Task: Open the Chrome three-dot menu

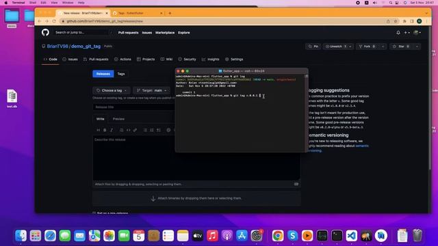Action: (x=426, y=21)
